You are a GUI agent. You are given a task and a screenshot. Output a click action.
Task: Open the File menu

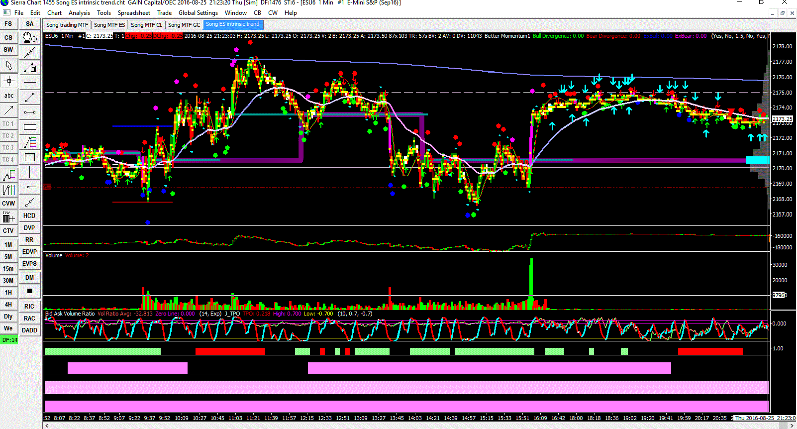click(19, 13)
